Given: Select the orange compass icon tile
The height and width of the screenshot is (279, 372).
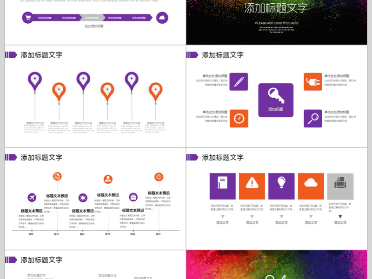Looking at the screenshot, I should pos(239,118).
